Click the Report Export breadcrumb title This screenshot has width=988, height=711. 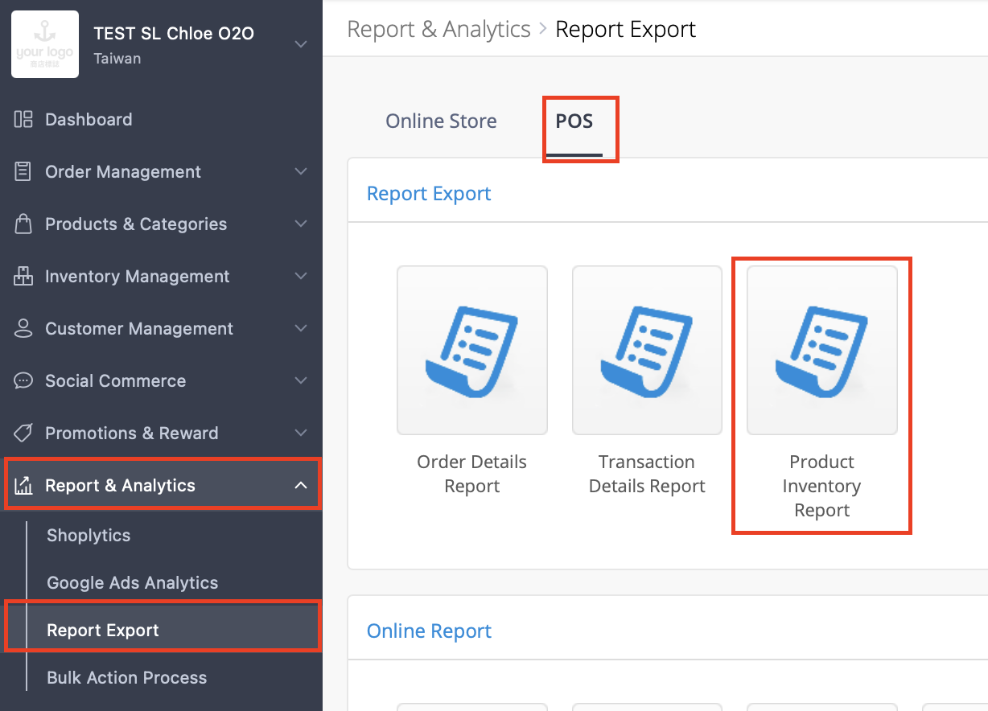point(626,30)
